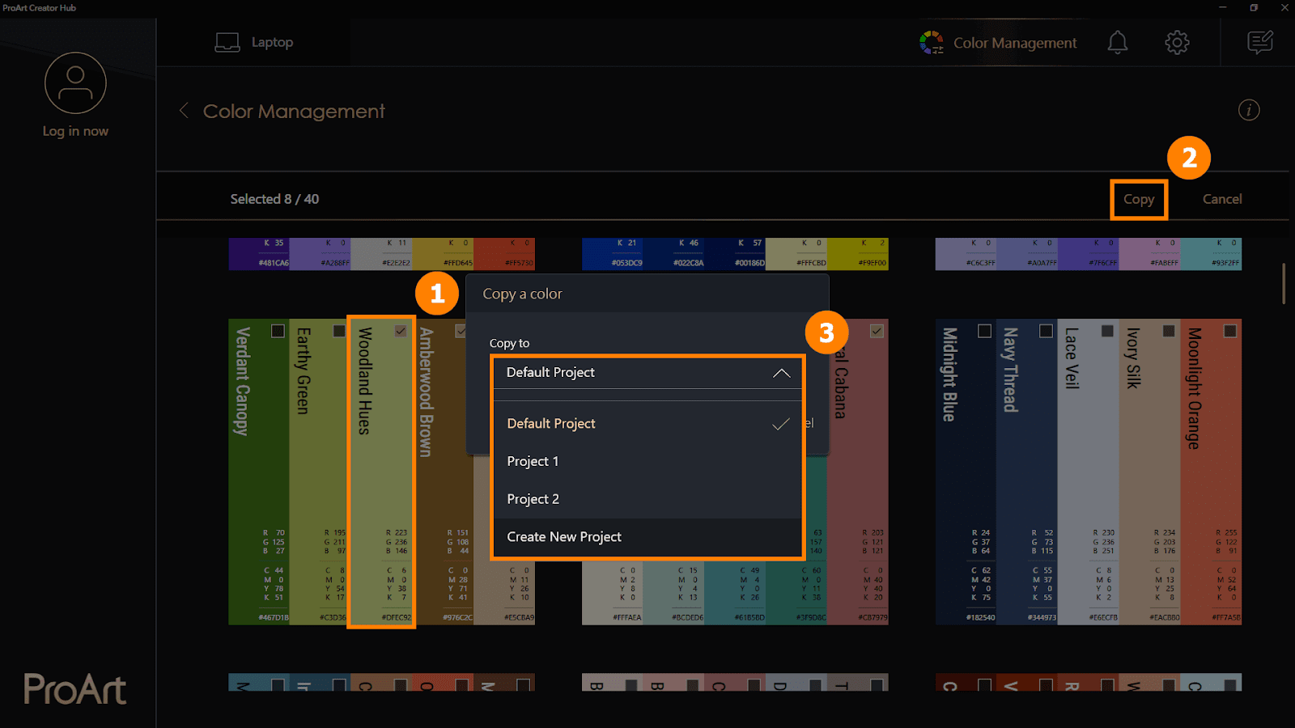Click the Color Management wheel icon
This screenshot has height=728, width=1295.
click(x=932, y=42)
